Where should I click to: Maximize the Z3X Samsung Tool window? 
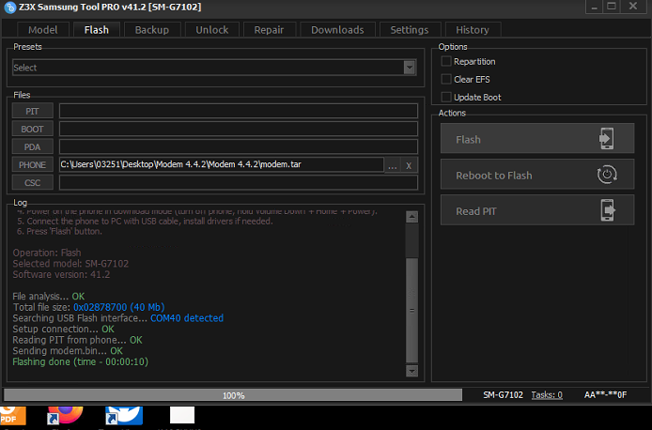[612, 7]
